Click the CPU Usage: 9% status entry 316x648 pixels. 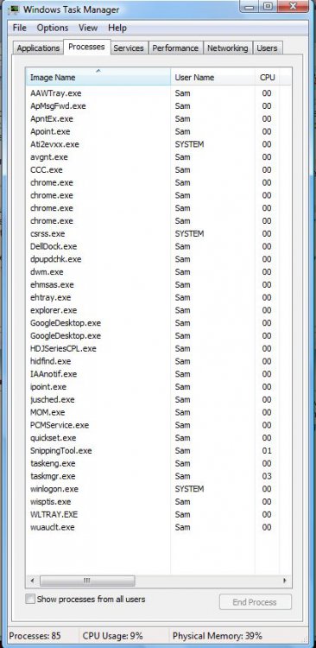point(113,636)
